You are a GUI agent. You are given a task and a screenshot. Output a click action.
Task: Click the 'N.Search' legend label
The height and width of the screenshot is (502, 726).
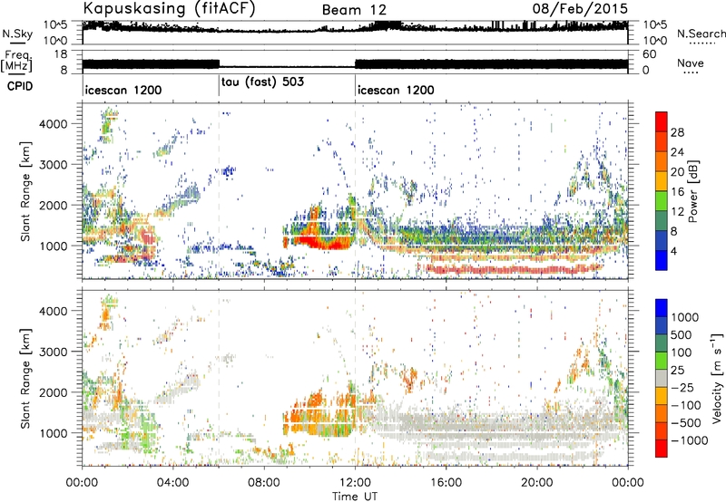coord(701,34)
